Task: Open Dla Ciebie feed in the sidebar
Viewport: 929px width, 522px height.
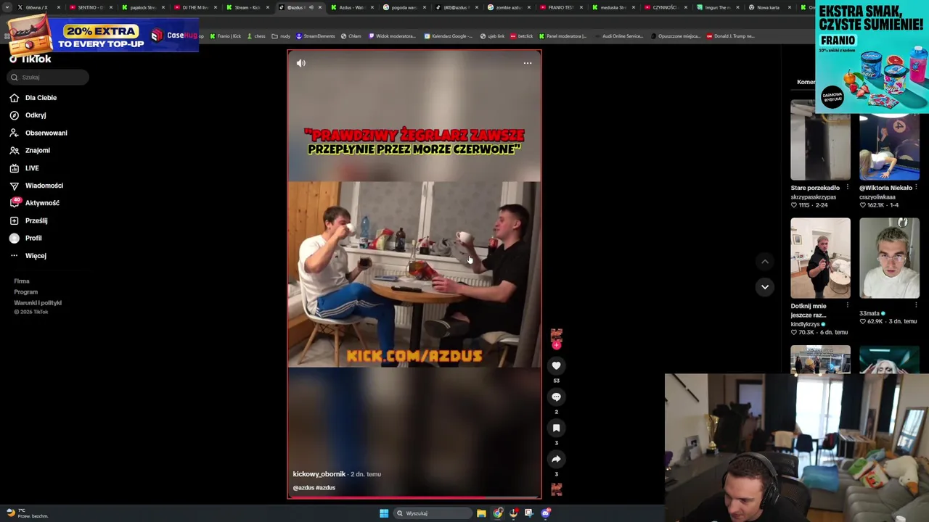Action: point(33,98)
